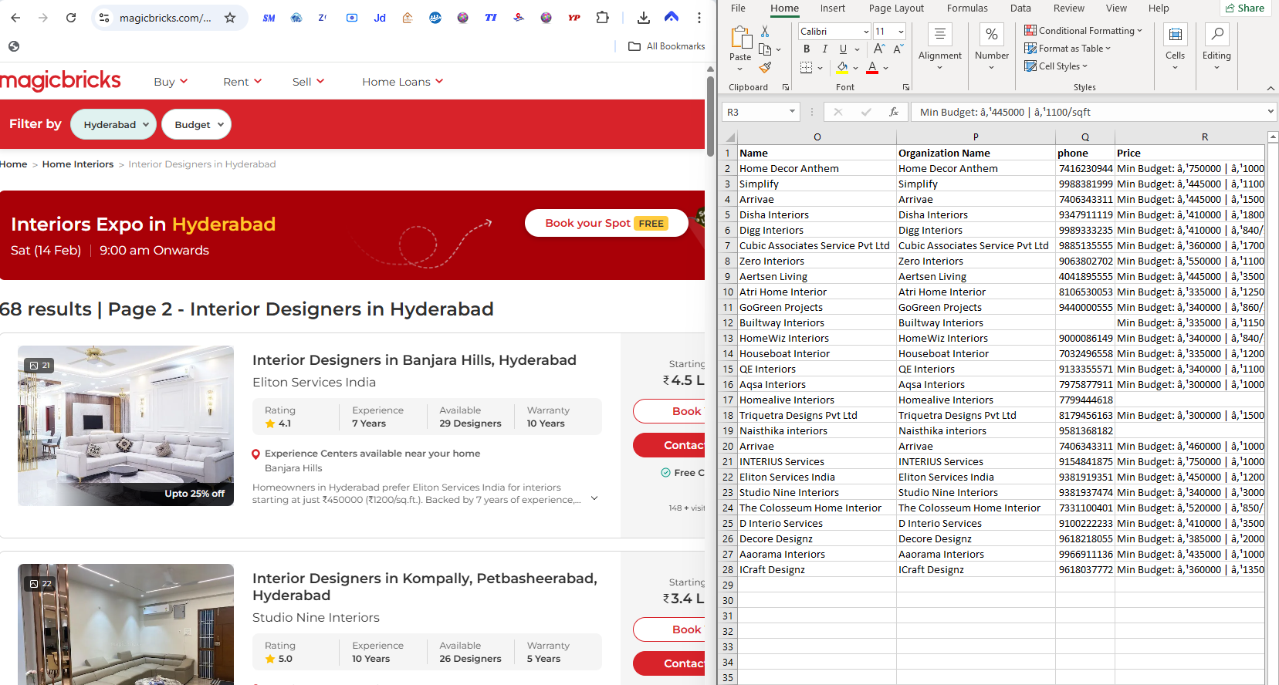This screenshot has height=685, width=1279.
Task: Open the Editing group menu
Action: [x=1216, y=47]
